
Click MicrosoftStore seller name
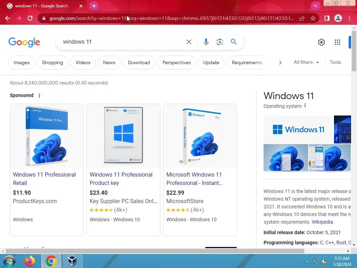point(185,201)
